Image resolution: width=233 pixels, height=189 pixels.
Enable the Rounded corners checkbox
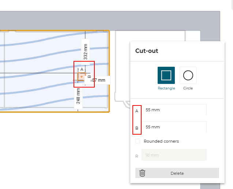coord(138,141)
